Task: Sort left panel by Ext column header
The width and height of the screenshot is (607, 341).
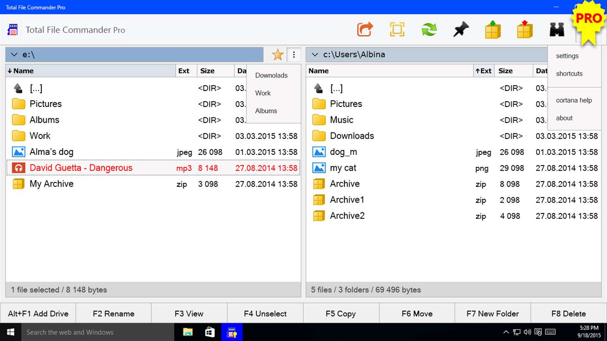Action: click(186, 71)
